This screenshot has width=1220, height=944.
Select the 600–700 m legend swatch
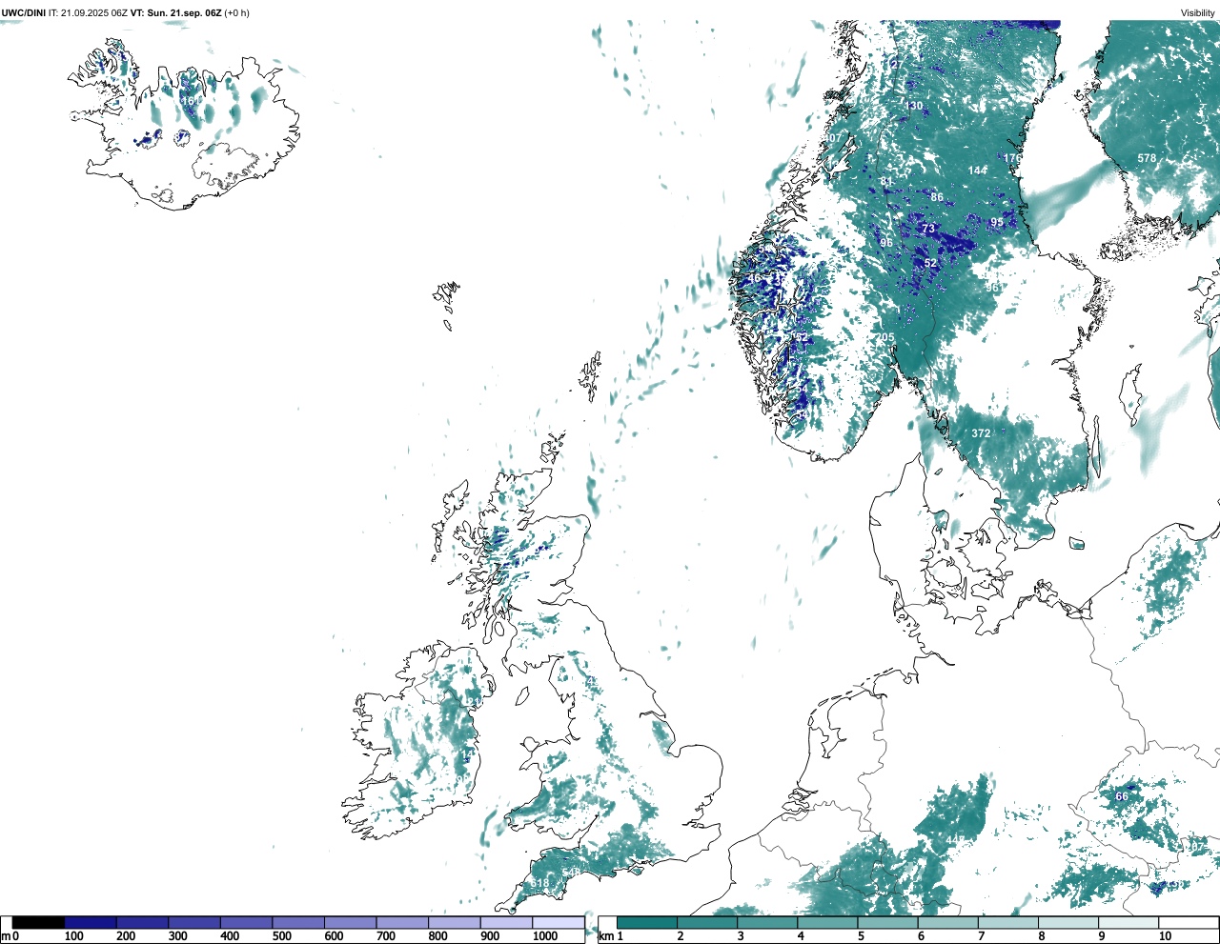point(350,923)
